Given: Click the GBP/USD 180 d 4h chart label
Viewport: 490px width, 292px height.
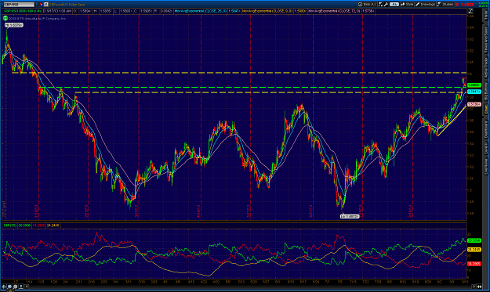Looking at the screenshot, I should click(x=22, y=11).
